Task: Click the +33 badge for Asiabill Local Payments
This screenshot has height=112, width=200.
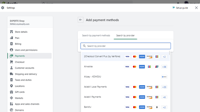Action: (164, 87)
